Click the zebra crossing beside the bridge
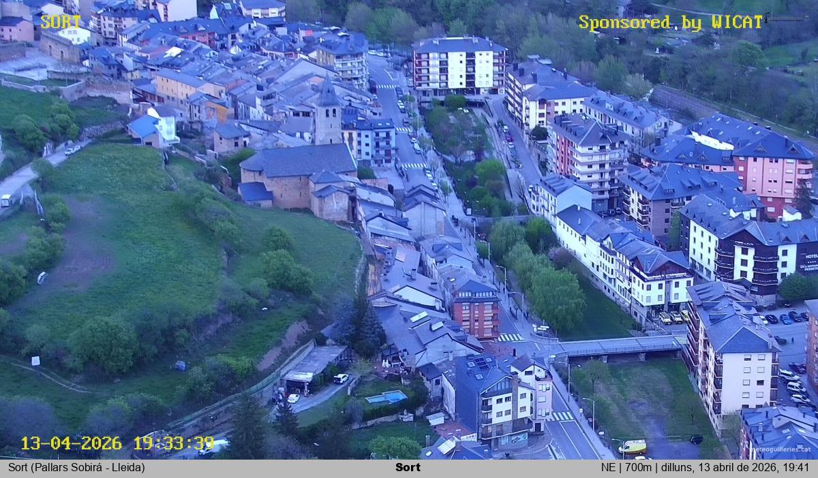 pos(510,337)
